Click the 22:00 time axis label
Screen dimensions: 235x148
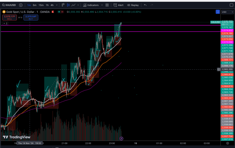(88, 143)
